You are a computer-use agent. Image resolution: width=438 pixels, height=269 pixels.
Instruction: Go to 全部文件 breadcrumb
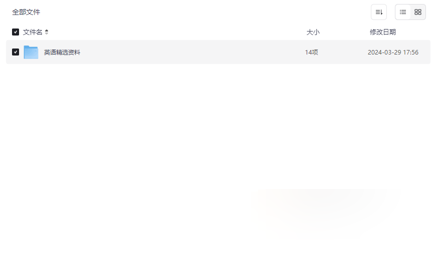point(26,12)
